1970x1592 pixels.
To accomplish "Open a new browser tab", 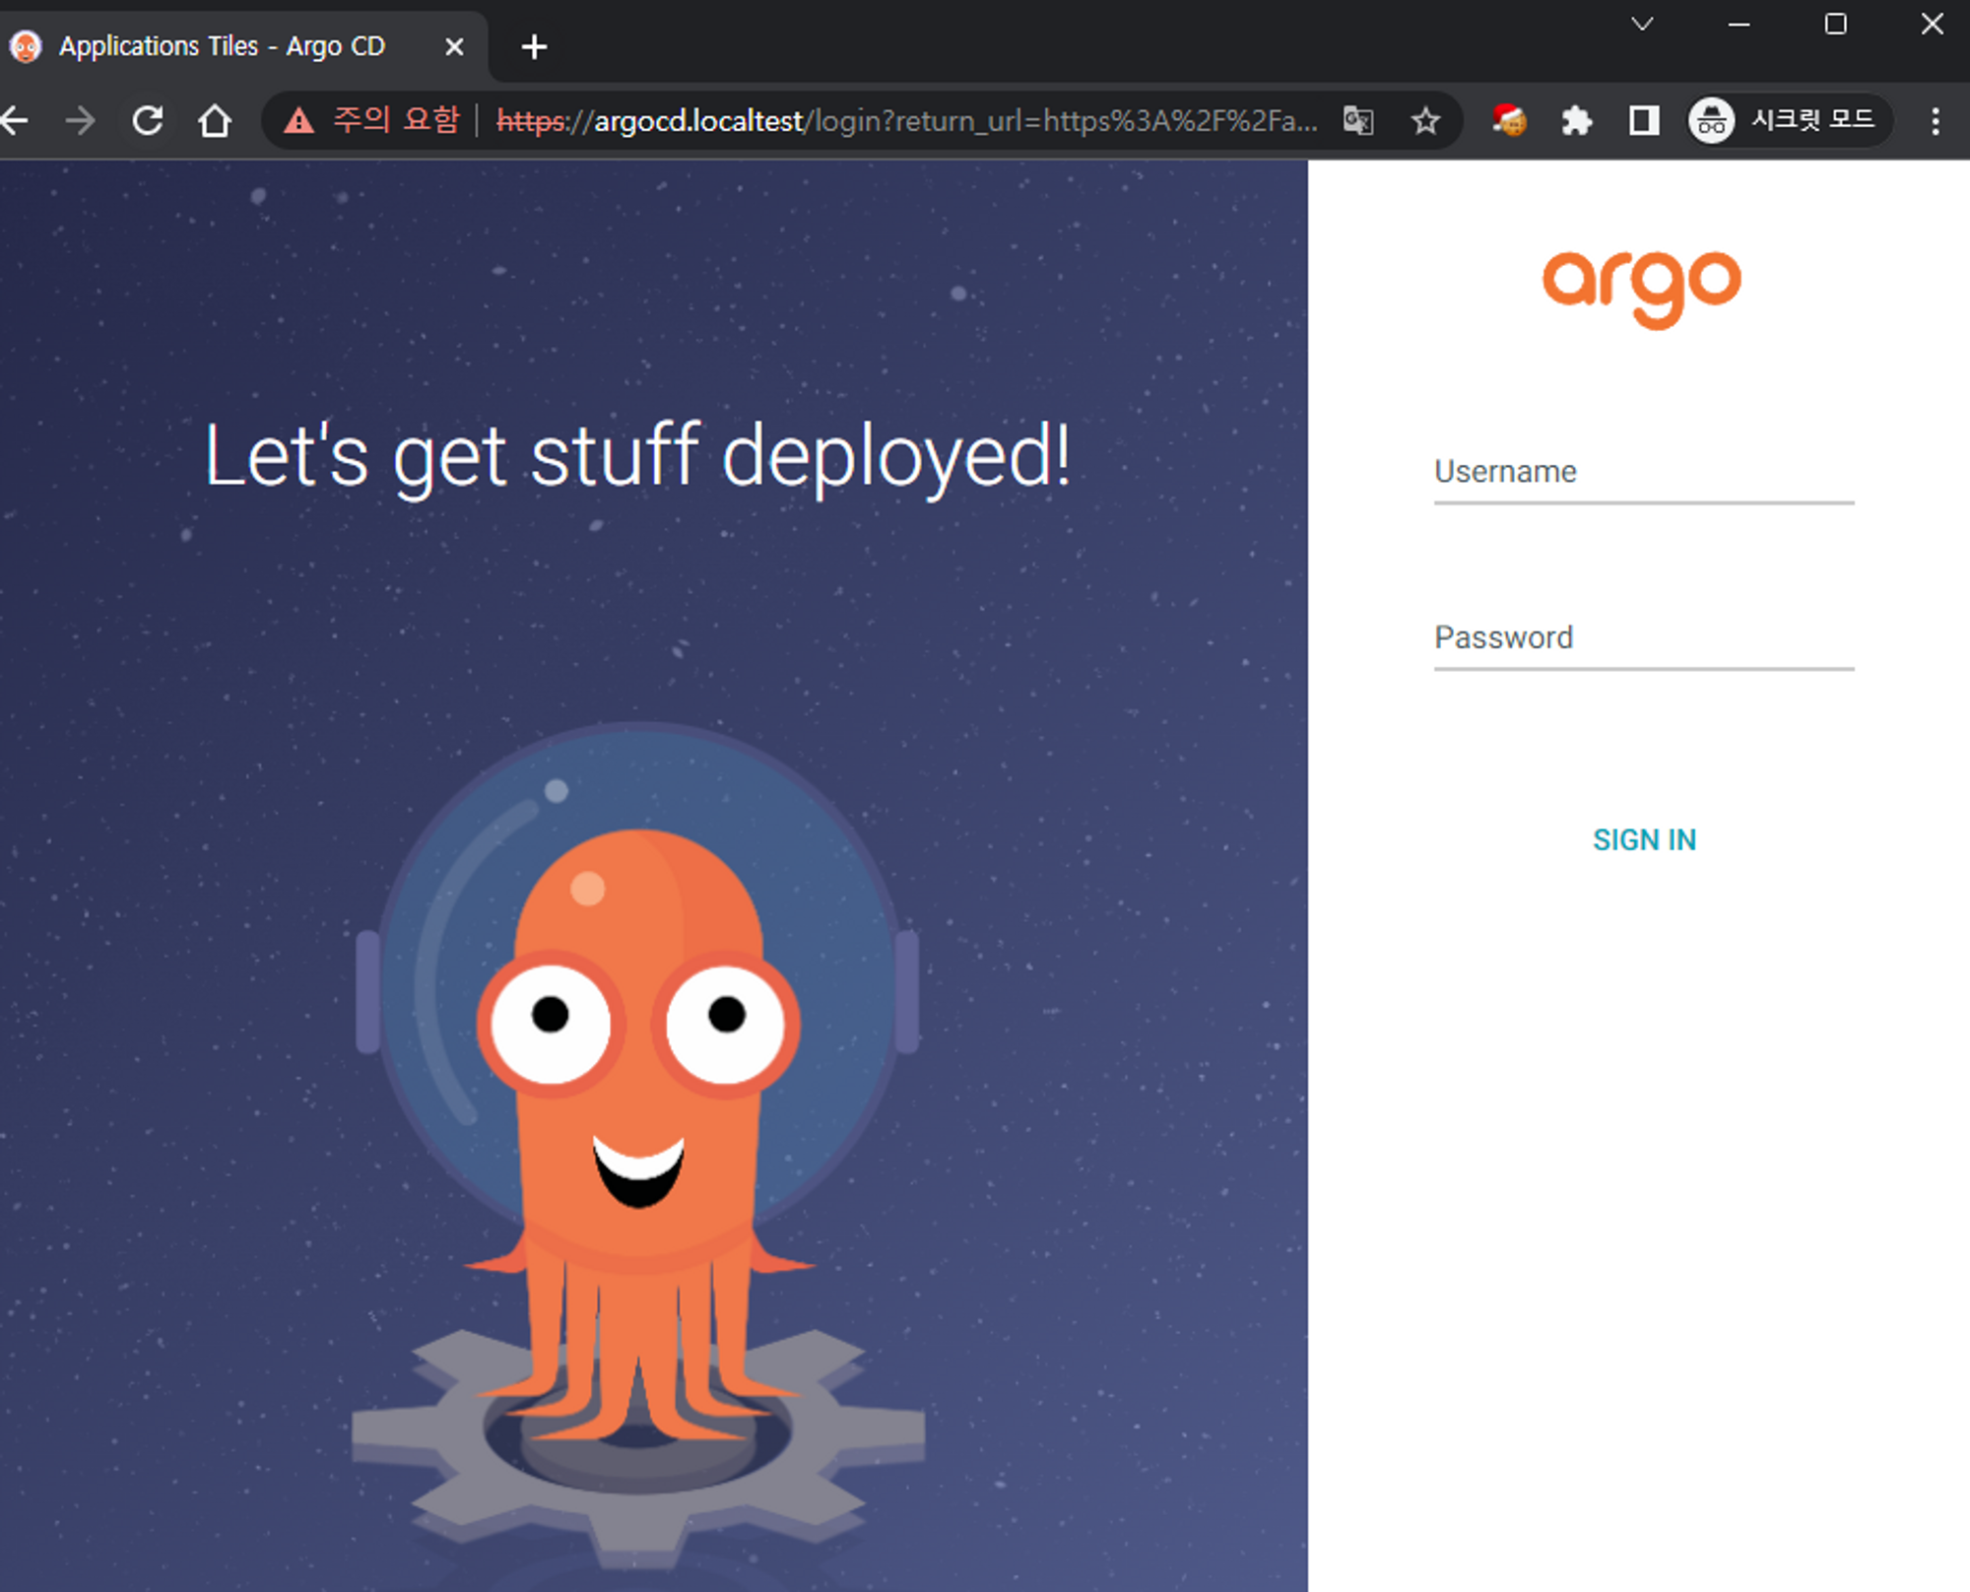I will coord(534,46).
